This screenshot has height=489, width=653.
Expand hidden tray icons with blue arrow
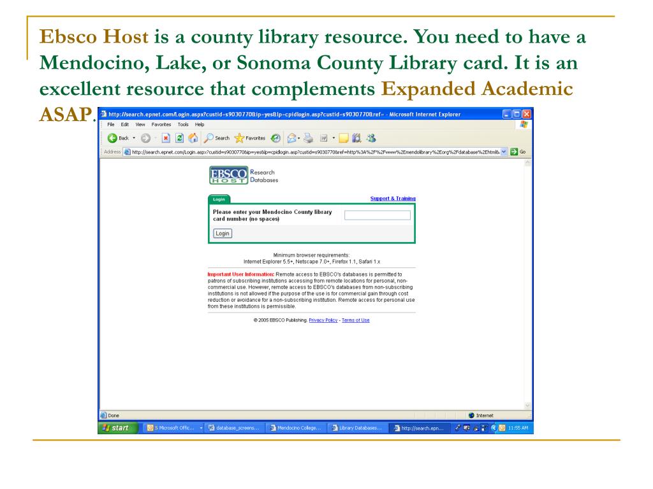click(x=494, y=428)
